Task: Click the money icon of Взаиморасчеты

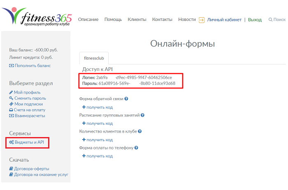Action: [x=12, y=116]
